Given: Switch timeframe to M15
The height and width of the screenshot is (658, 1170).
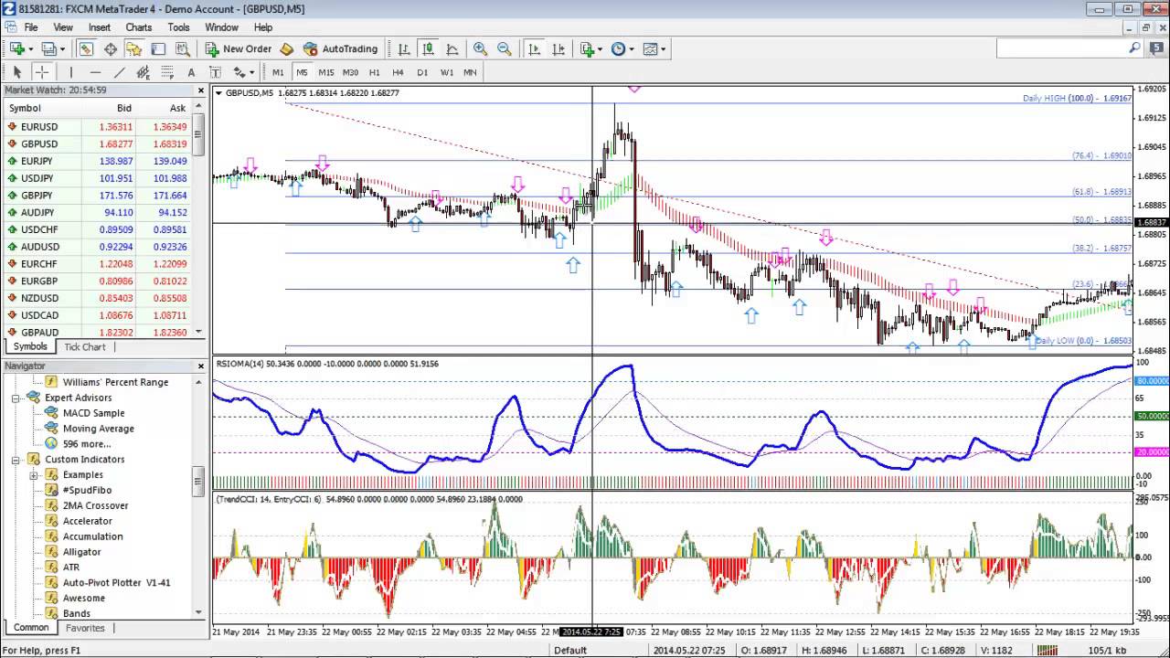Looking at the screenshot, I should [326, 72].
